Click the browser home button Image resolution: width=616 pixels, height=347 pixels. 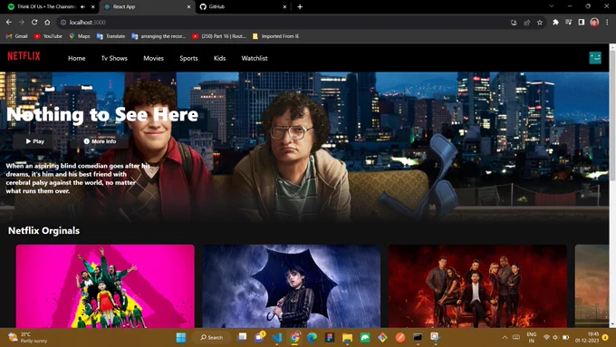pos(47,23)
